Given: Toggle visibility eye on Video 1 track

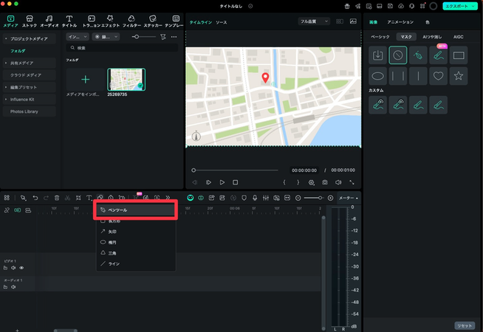Looking at the screenshot, I should (21, 268).
